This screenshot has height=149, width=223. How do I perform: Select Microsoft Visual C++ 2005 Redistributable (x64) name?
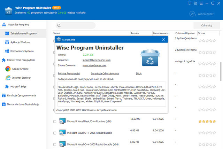coord(93,144)
